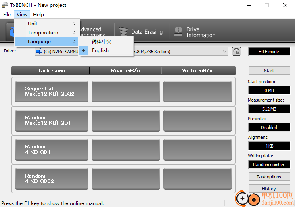Click the TxBENCH app icon in title bar
The width and height of the screenshot is (295, 207).
click(x=4, y=5)
